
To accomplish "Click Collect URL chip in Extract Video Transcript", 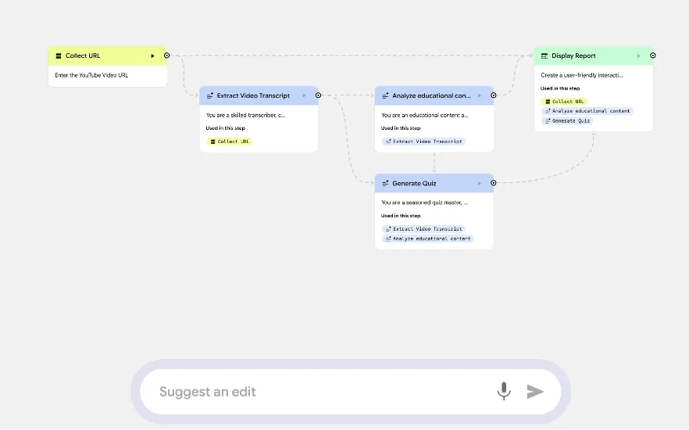I will tap(230, 142).
